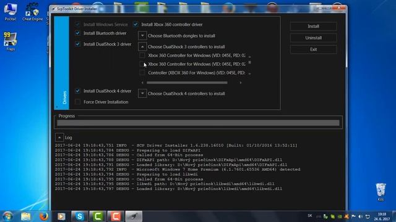The width and height of the screenshot is (396, 222).
Task: Click the Action Center flag tray icon
Action: pyautogui.click(x=353, y=216)
